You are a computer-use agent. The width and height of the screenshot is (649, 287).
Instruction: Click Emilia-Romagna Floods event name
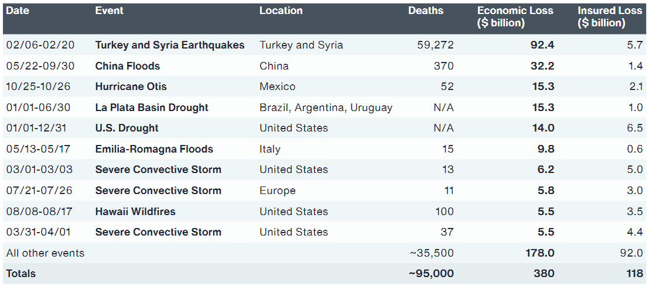(154, 149)
